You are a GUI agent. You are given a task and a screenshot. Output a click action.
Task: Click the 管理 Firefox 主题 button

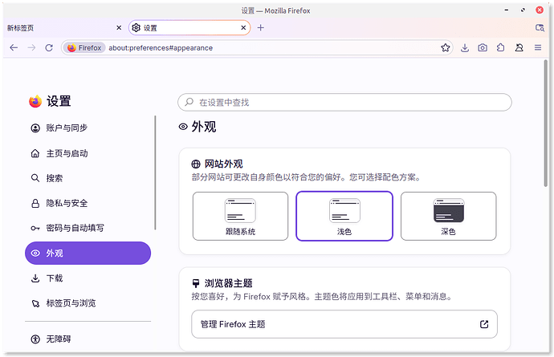[344, 324]
